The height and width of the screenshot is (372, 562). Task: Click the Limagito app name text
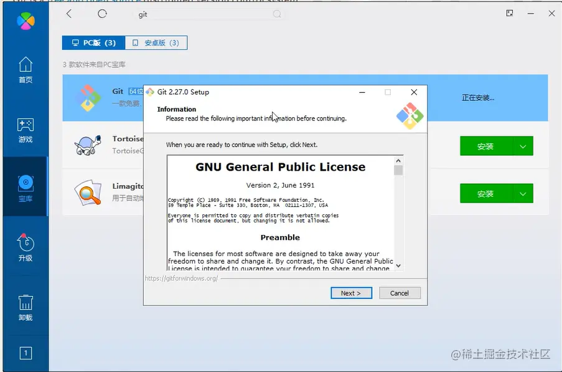click(128, 186)
